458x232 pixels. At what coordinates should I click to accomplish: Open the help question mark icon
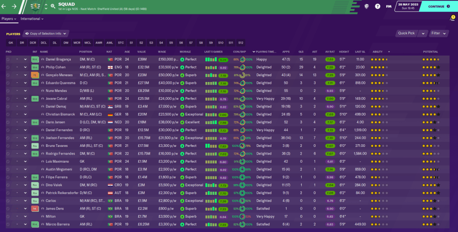click(x=377, y=7)
